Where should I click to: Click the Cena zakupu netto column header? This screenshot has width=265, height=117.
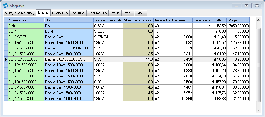point(210,20)
